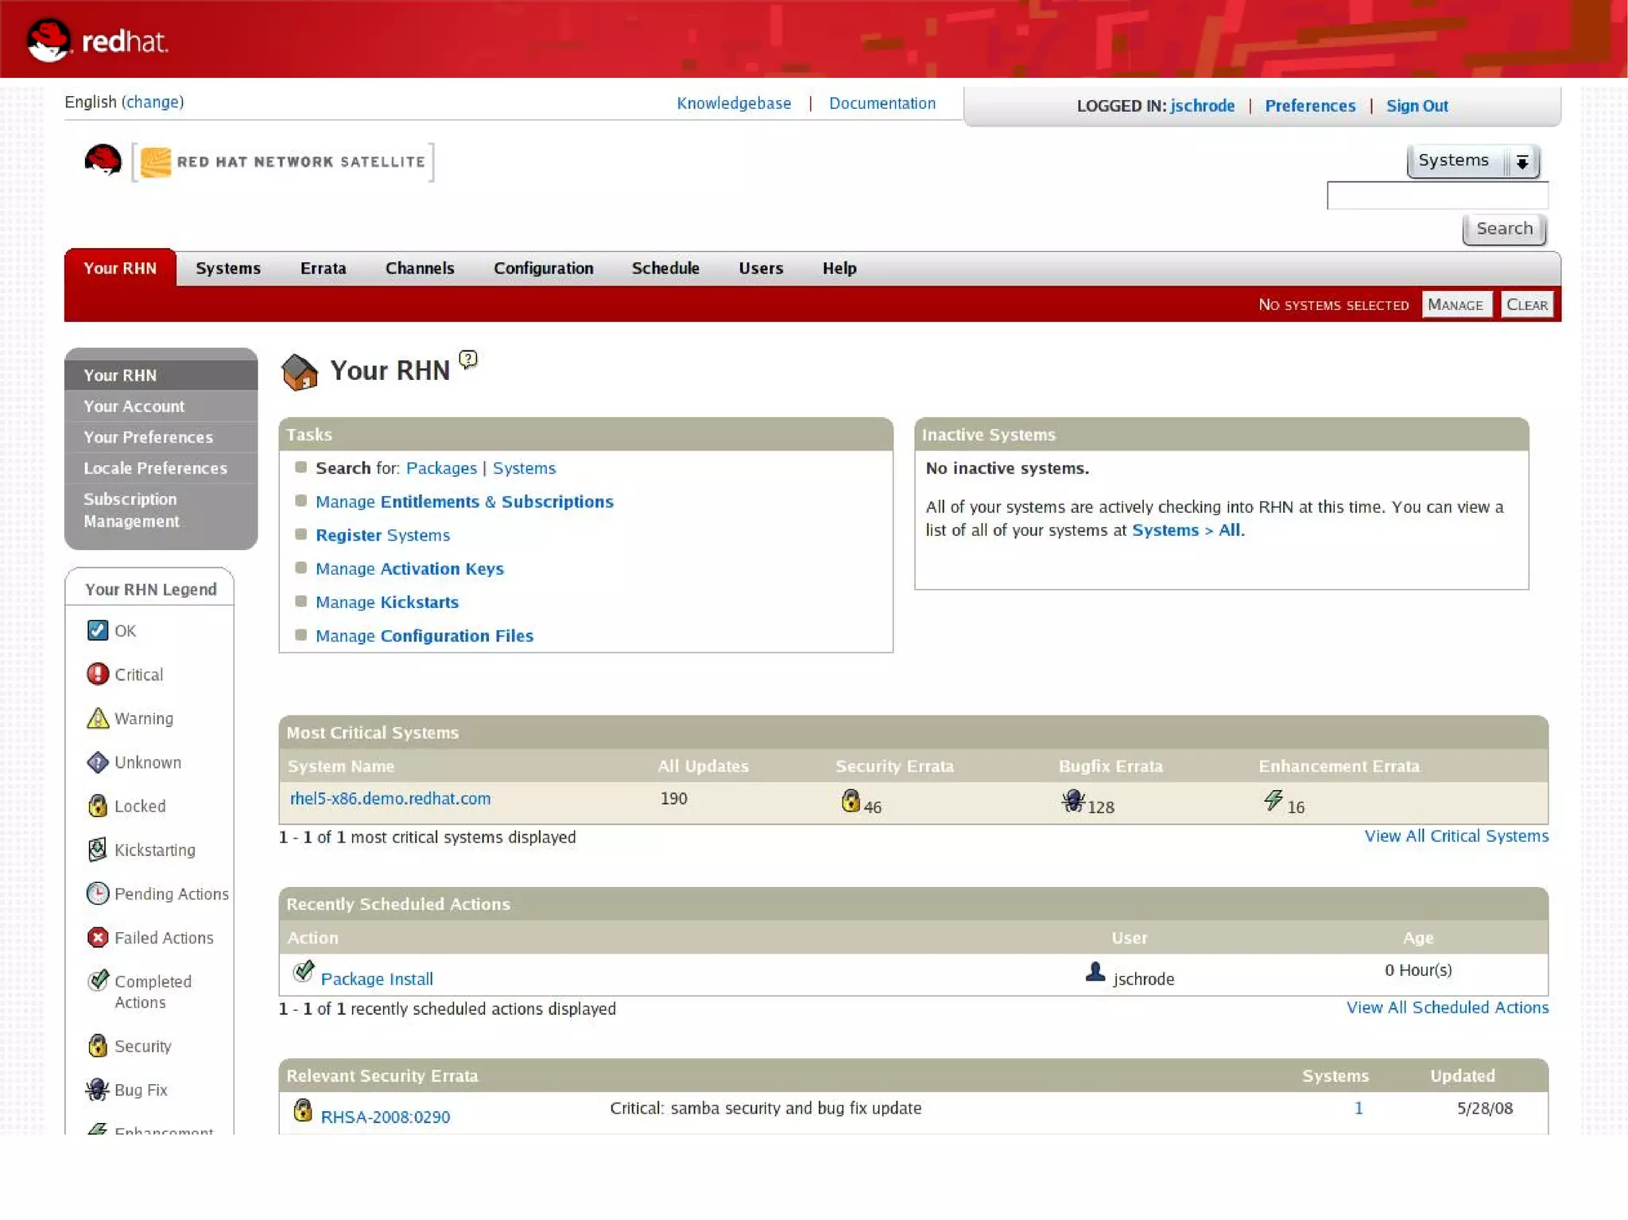The width and height of the screenshot is (1628, 1220).
Task: Click the security lock icon next to 46
Action: coord(851,800)
